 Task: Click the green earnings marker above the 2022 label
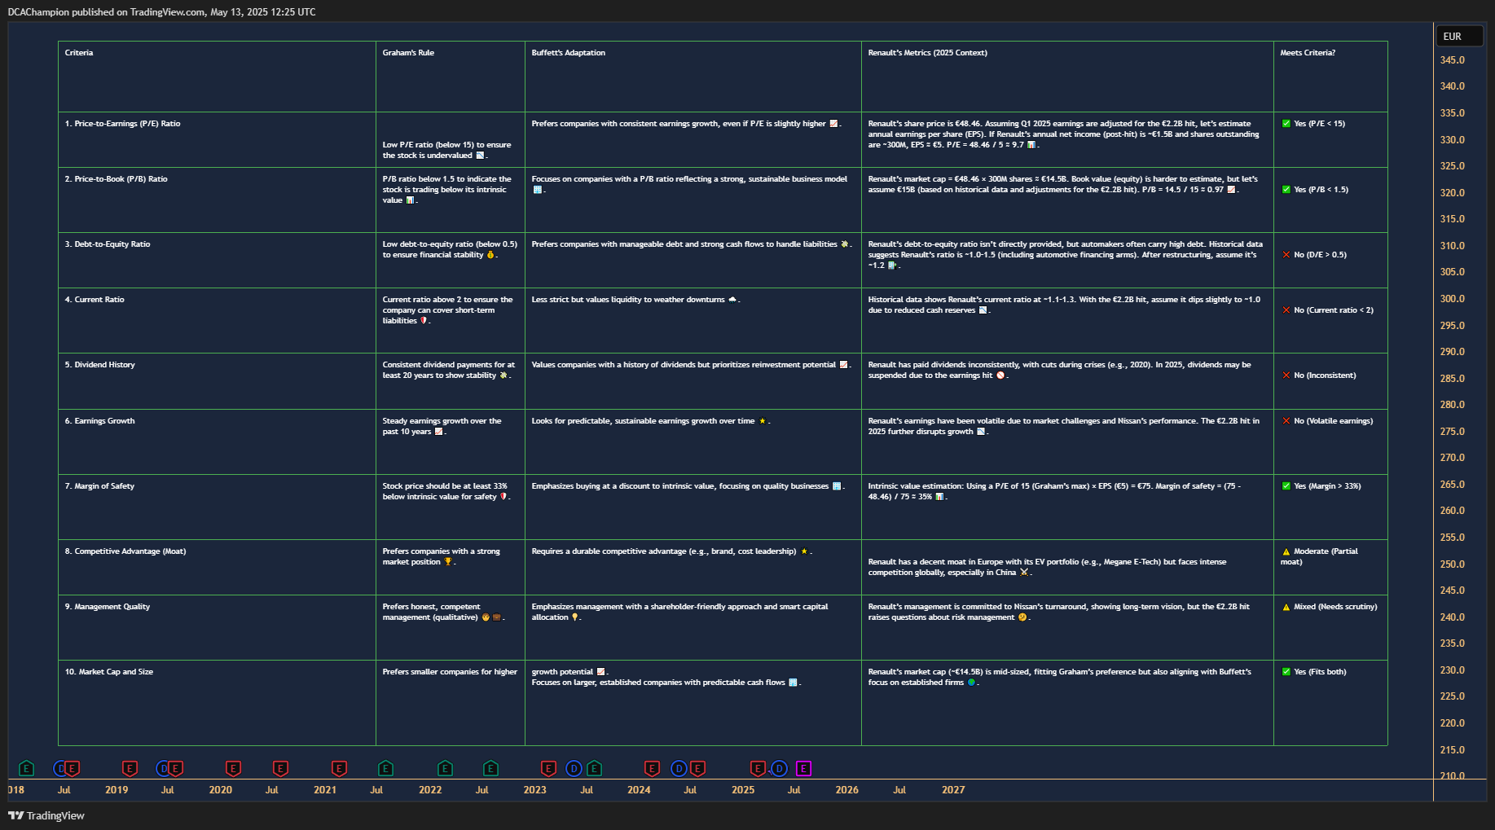[445, 768]
